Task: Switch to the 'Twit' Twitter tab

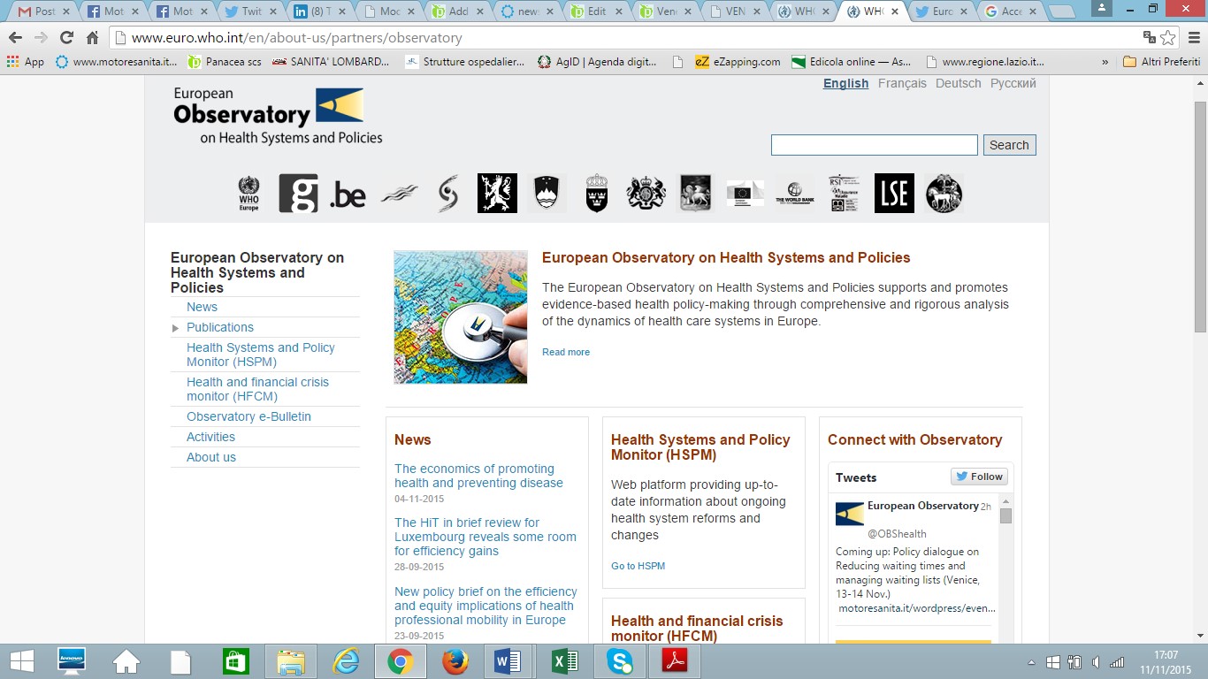Action: click(x=251, y=11)
